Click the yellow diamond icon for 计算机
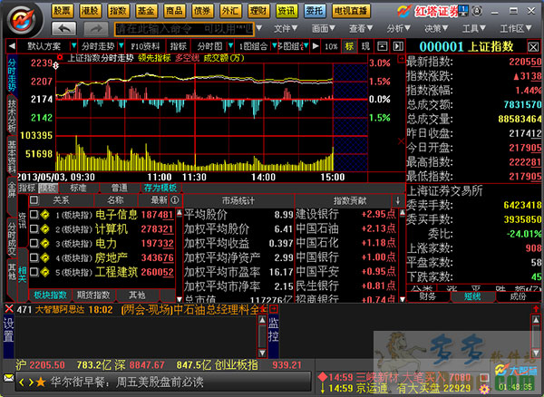Viewport: 544px width, 397px height. coord(44,228)
